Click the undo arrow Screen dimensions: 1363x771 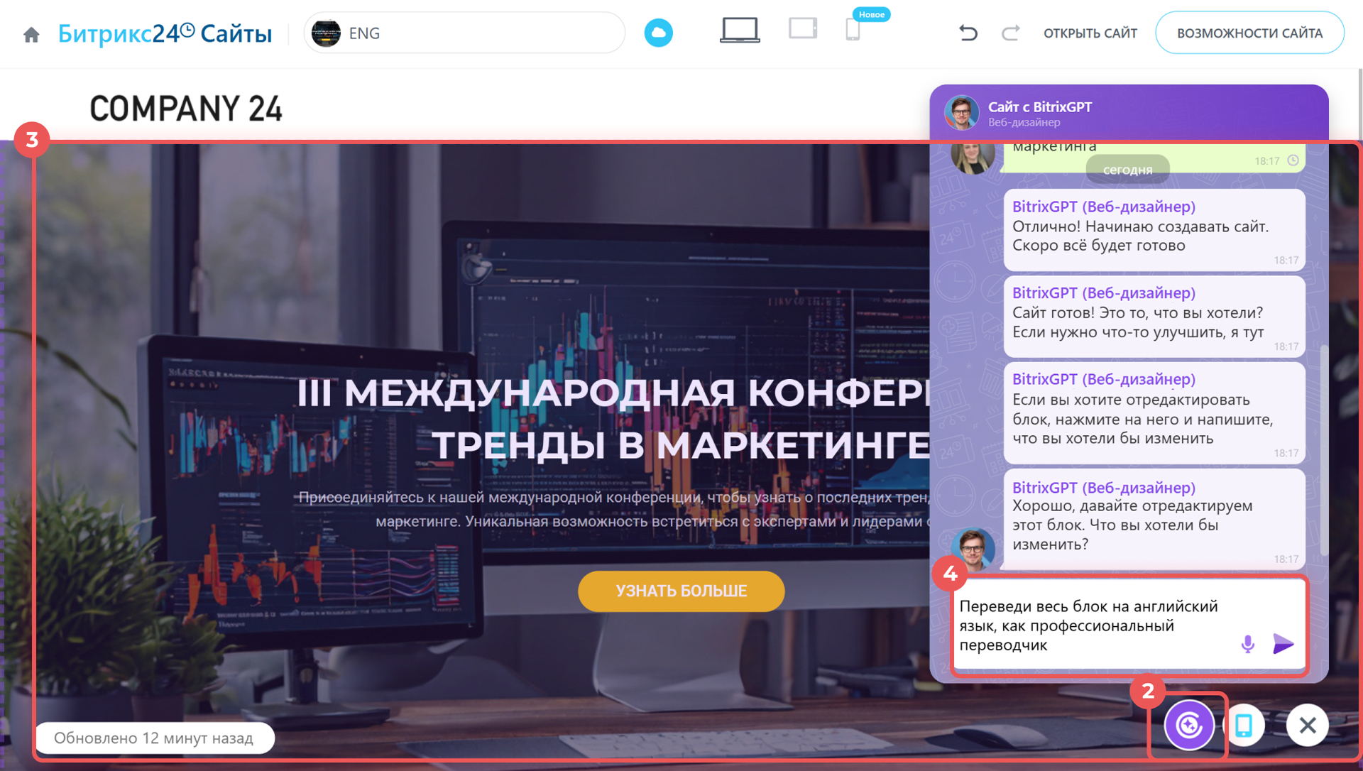point(968,33)
